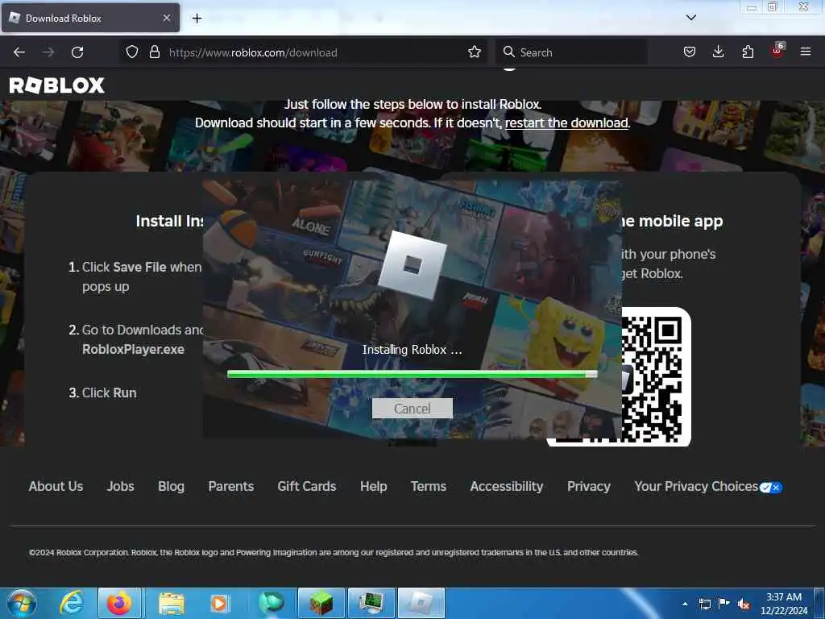Open the Save to Pocket icon
Image resolution: width=825 pixels, height=619 pixels.
click(690, 52)
